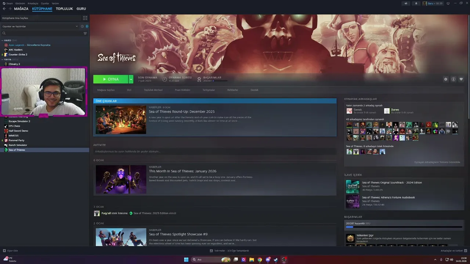The width and height of the screenshot is (470, 264).
Task: Collapse the YAYIN collection
Action: (3, 59)
